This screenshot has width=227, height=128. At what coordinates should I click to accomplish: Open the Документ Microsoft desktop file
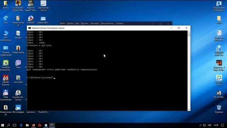219,36
